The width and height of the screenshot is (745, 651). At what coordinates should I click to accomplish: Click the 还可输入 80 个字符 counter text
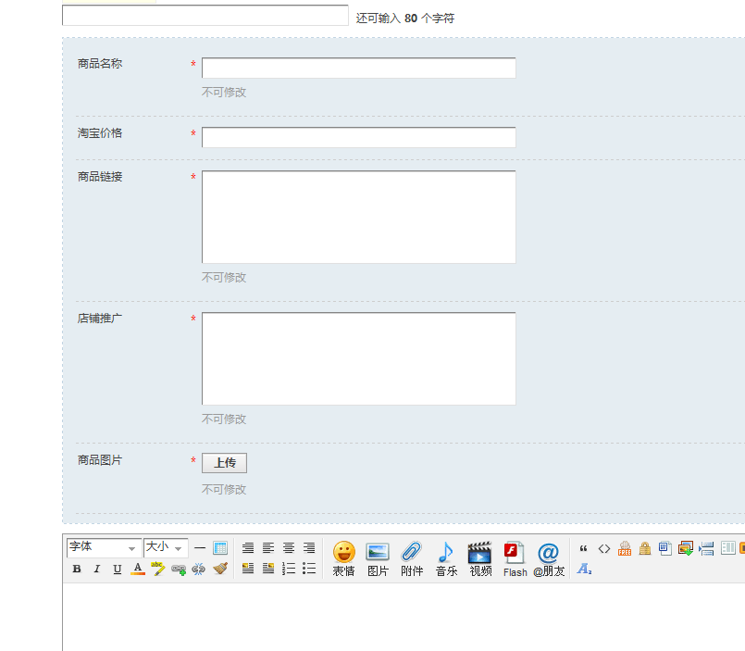click(405, 19)
